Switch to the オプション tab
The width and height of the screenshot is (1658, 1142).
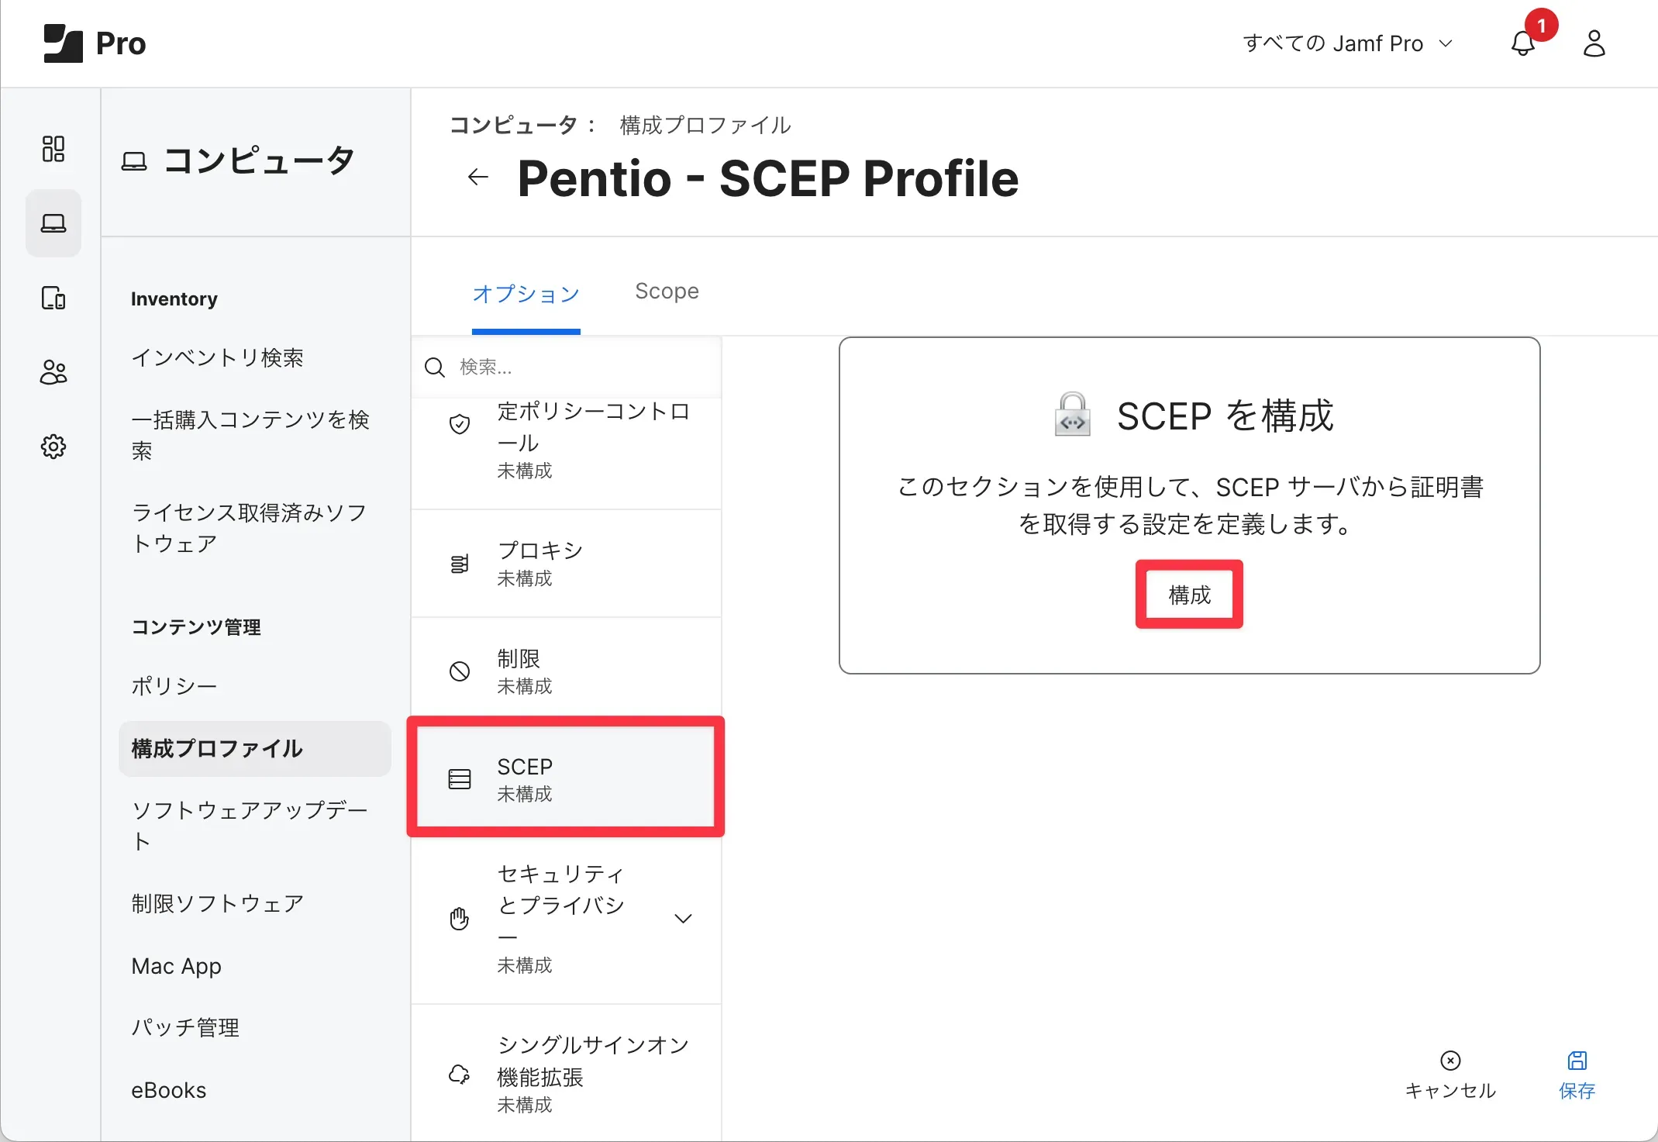coord(526,294)
